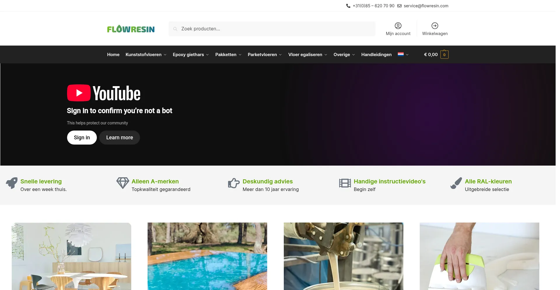Click the Snelle levering heading
This screenshot has height=290, width=560.
(41, 181)
